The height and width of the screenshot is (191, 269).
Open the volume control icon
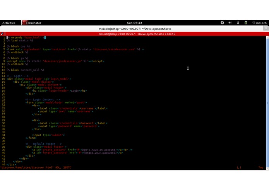[x=230, y=22]
